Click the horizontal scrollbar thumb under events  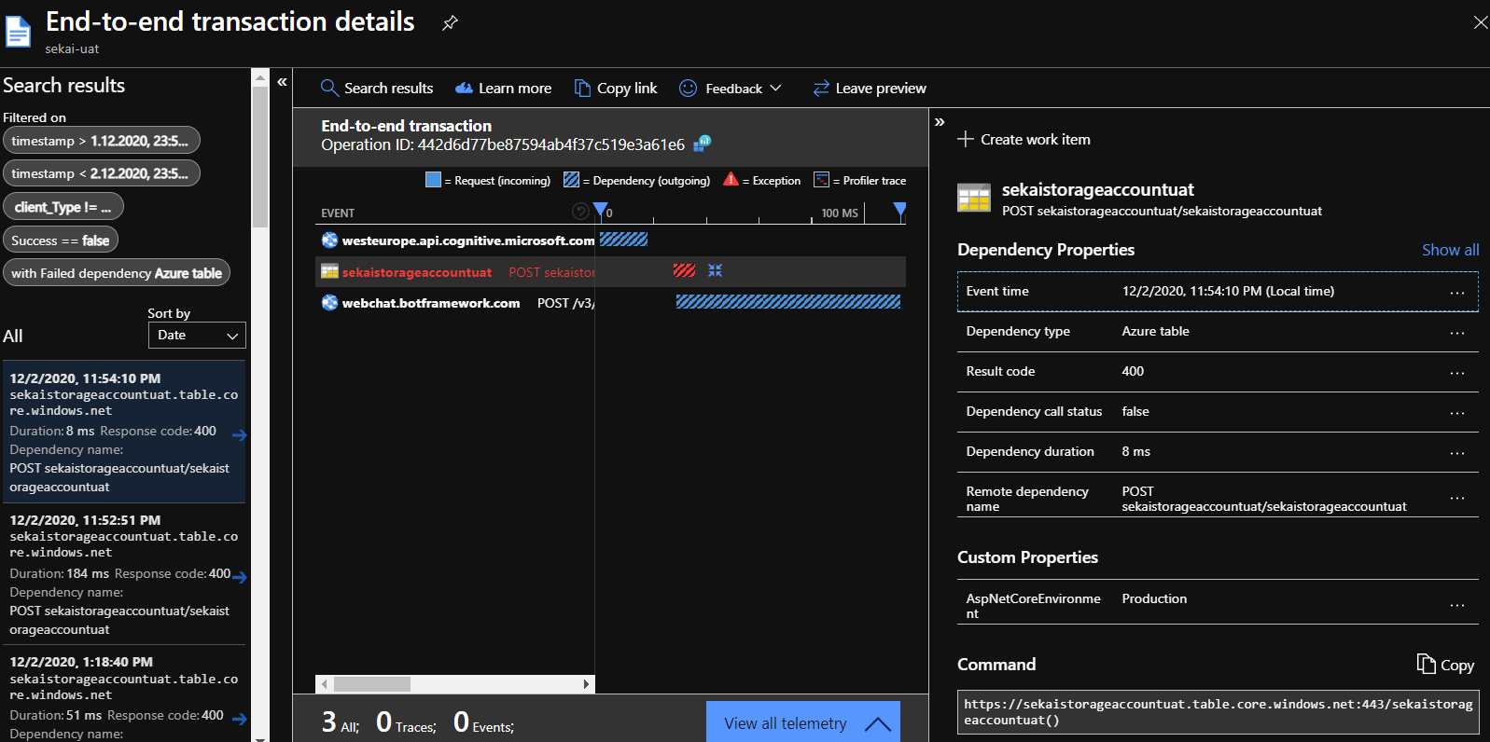(372, 684)
